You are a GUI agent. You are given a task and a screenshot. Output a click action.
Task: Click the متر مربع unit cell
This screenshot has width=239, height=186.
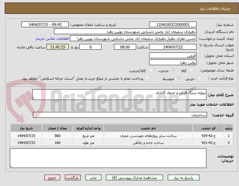point(88,136)
